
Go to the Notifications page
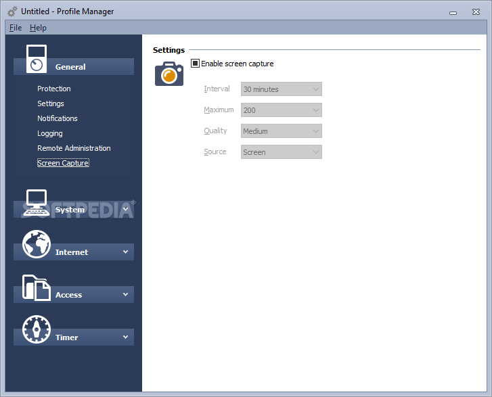58,118
